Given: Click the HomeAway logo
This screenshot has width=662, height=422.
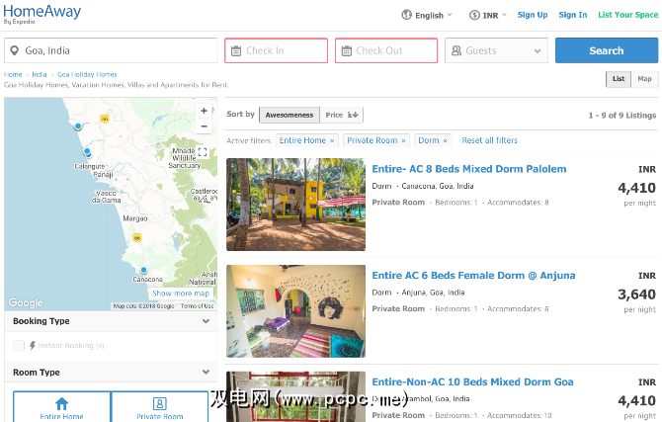Looking at the screenshot, I should [41, 14].
